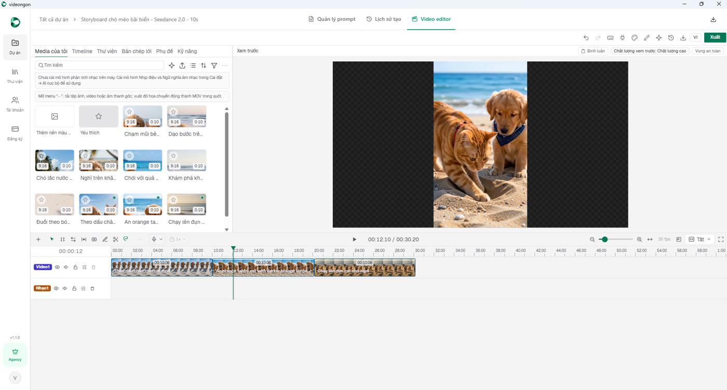
Task: Open the version history clock icon
Action: click(x=671, y=37)
